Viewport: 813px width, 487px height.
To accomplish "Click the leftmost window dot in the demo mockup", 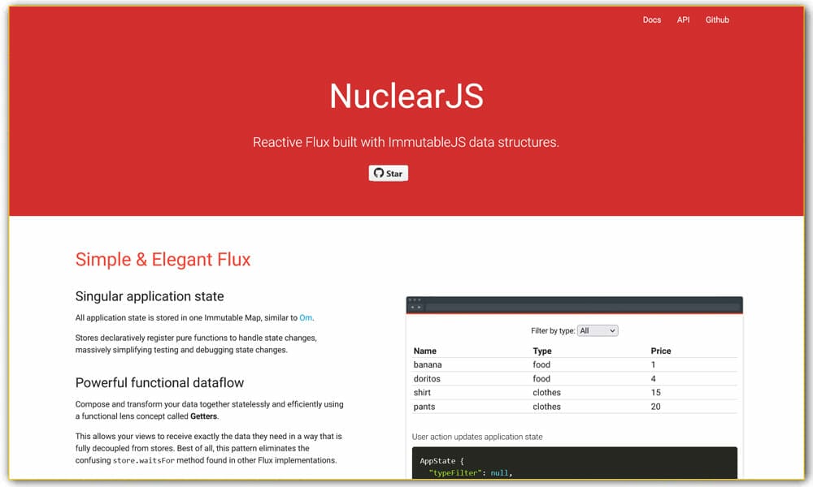I will point(411,299).
